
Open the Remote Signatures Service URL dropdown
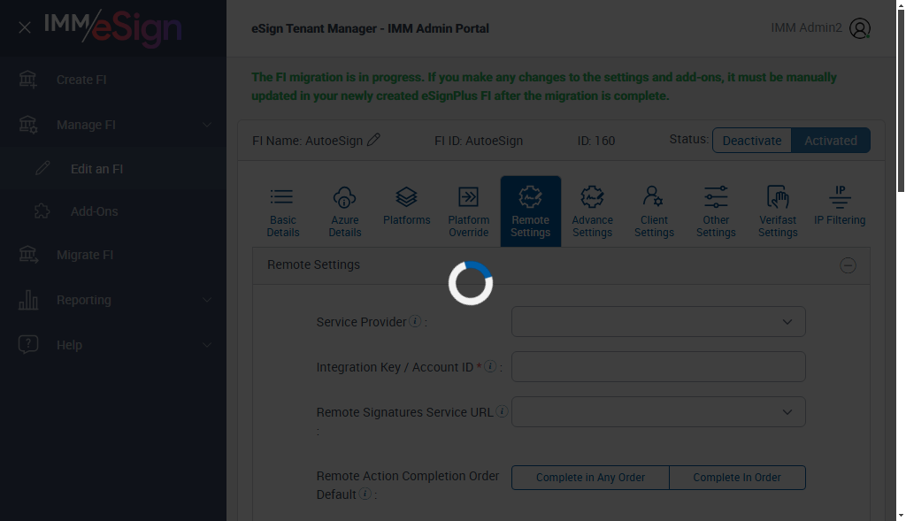pyautogui.click(x=658, y=412)
